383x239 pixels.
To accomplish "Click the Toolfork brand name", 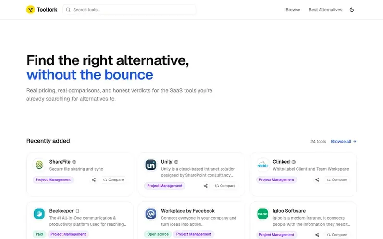I will coord(47,10).
